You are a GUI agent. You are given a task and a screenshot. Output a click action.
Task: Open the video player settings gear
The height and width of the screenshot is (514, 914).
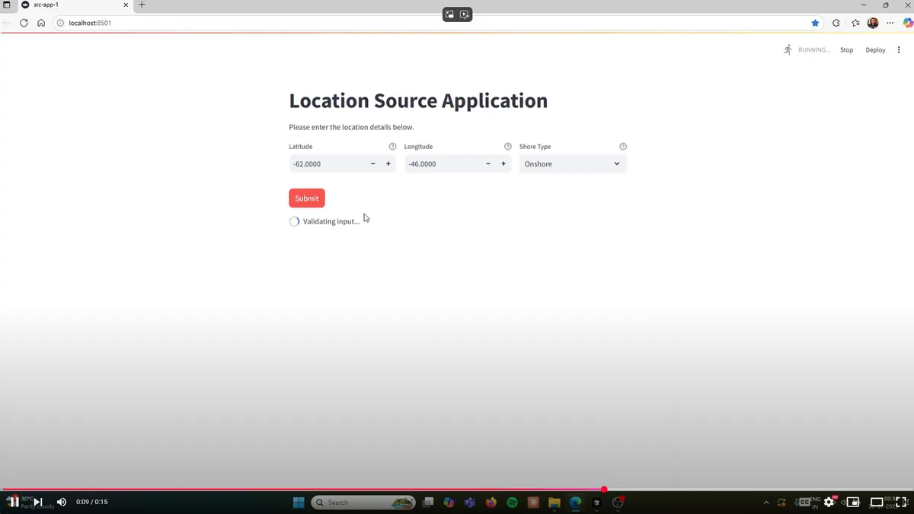tap(829, 503)
